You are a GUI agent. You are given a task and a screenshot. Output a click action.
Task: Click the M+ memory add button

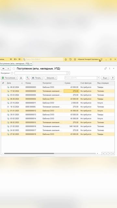click(x=15, y=59)
